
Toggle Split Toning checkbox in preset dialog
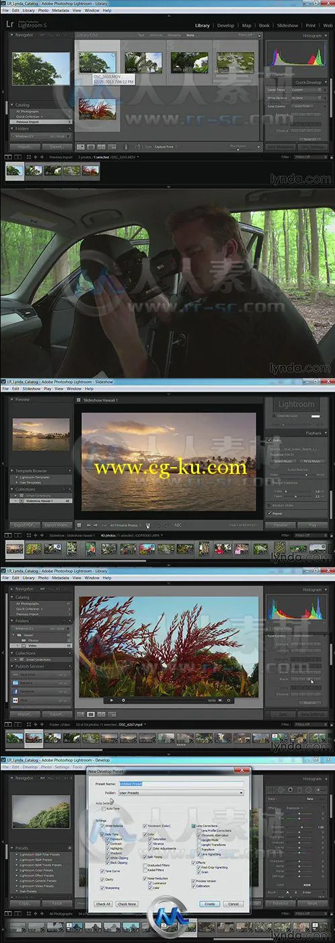(x=145, y=857)
